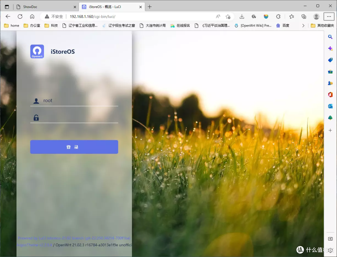Image resolution: width=337 pixels, height=257 pixels.
Task: Open the 办公室 bookmarks folder
Action: [32, 26]
